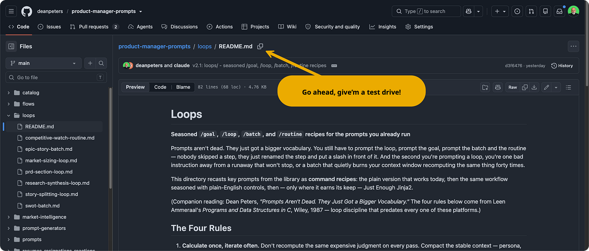589x251 pixels.
Task: Open the Copilot icon in file toolbar
Action: [x=498, y=87]
